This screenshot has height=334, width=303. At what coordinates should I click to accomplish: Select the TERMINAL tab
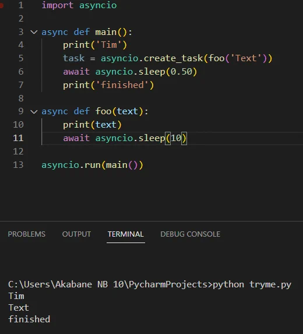126,234
